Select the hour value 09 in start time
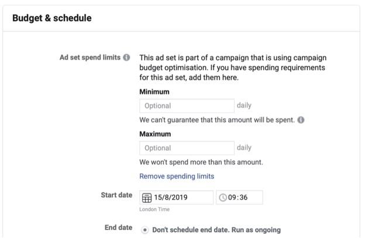The width and height of the screenshot is (365, 238). click(x=232, y=198)
